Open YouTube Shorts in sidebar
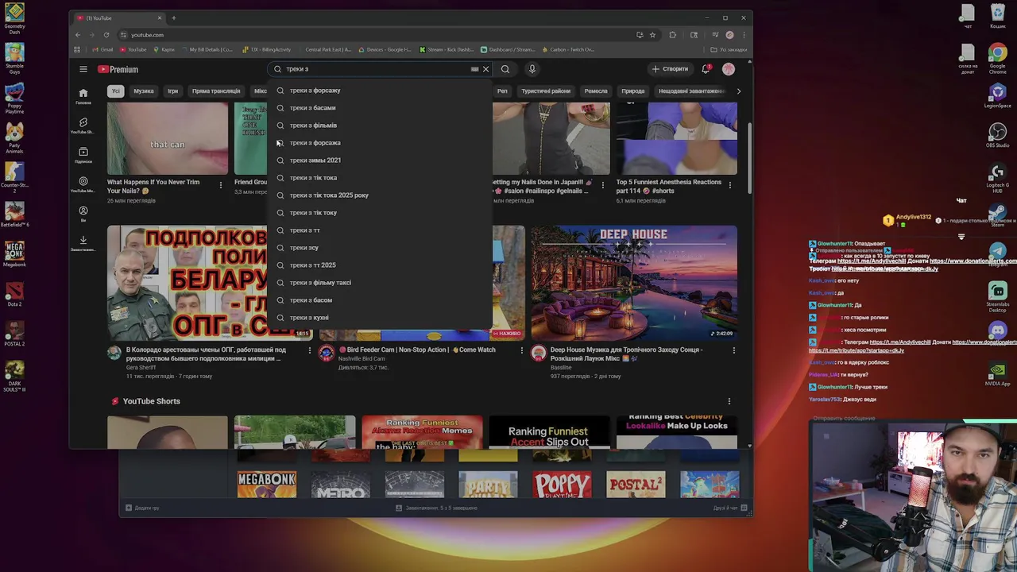Image resolution: width=1017 pixels, height=572 pixels. 83,126
